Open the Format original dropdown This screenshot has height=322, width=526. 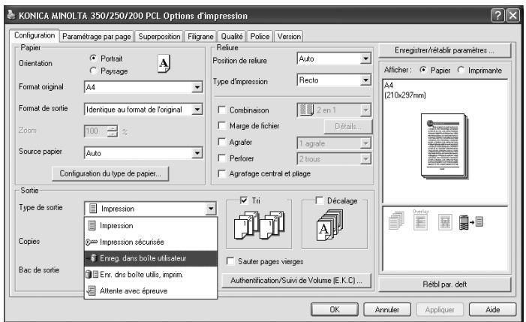197,88
